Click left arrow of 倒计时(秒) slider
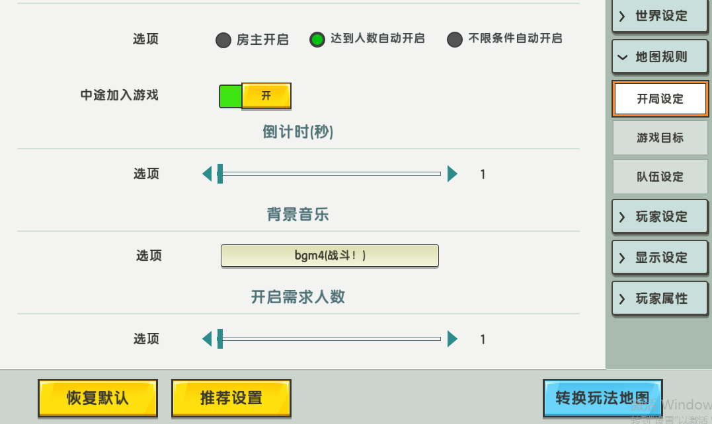Viewport: 712px width, 424px height. tap(207, 174)
